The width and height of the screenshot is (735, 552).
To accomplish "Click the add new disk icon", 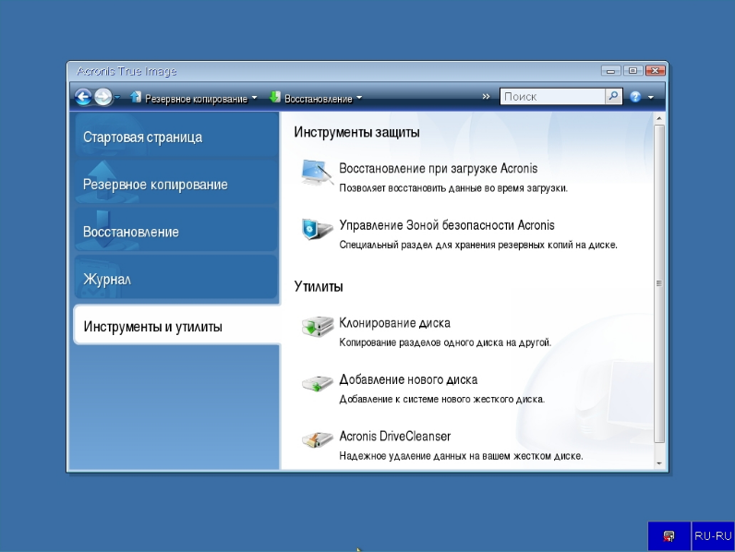I will point(317,384).
